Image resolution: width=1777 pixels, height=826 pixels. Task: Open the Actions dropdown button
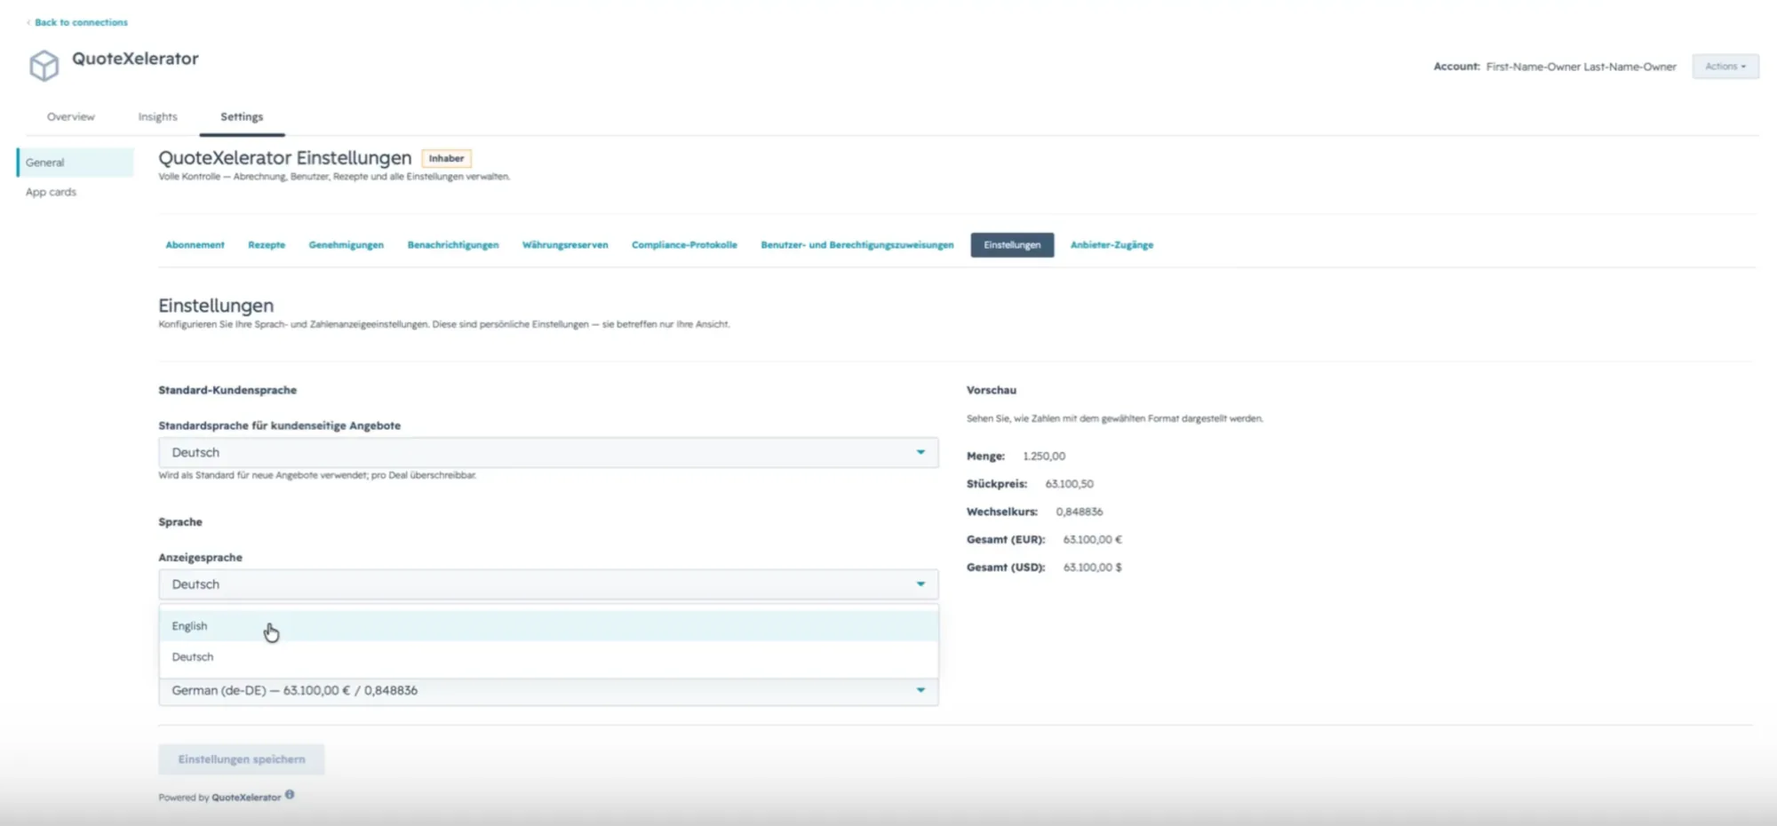[1725, 67]
